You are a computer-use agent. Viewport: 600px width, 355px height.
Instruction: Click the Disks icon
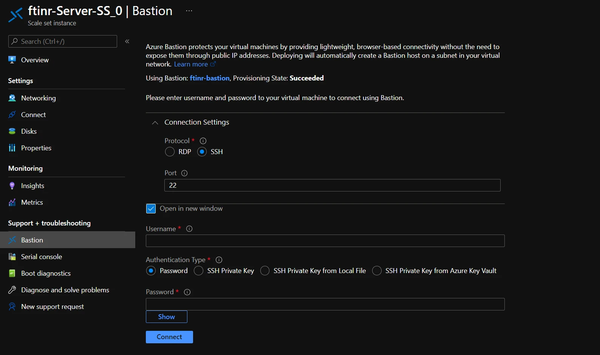[12, 131]
